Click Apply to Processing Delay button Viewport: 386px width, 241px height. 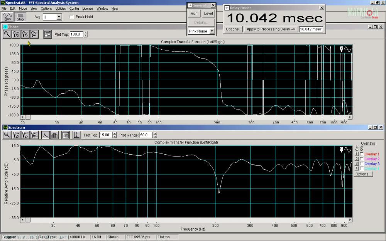click(271, 29)
